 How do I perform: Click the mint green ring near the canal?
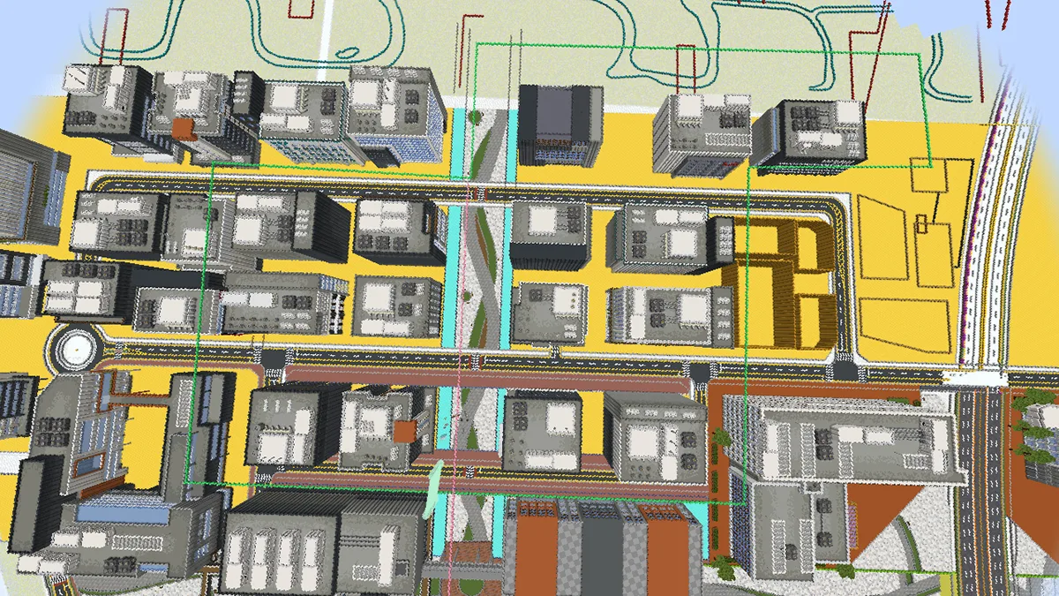(434, 492)
